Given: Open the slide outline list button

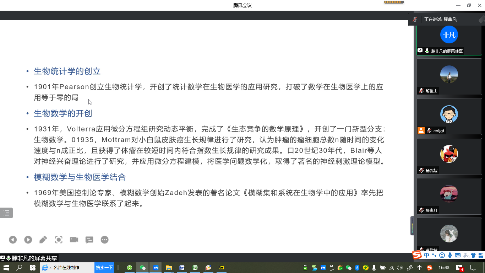Looking at the screenshot, I should (6, 213).
